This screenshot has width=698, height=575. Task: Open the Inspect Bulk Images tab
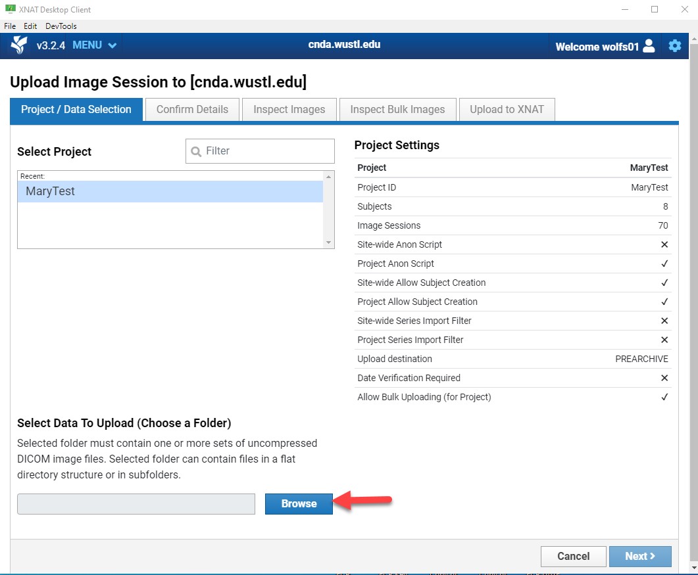(397, 110)
